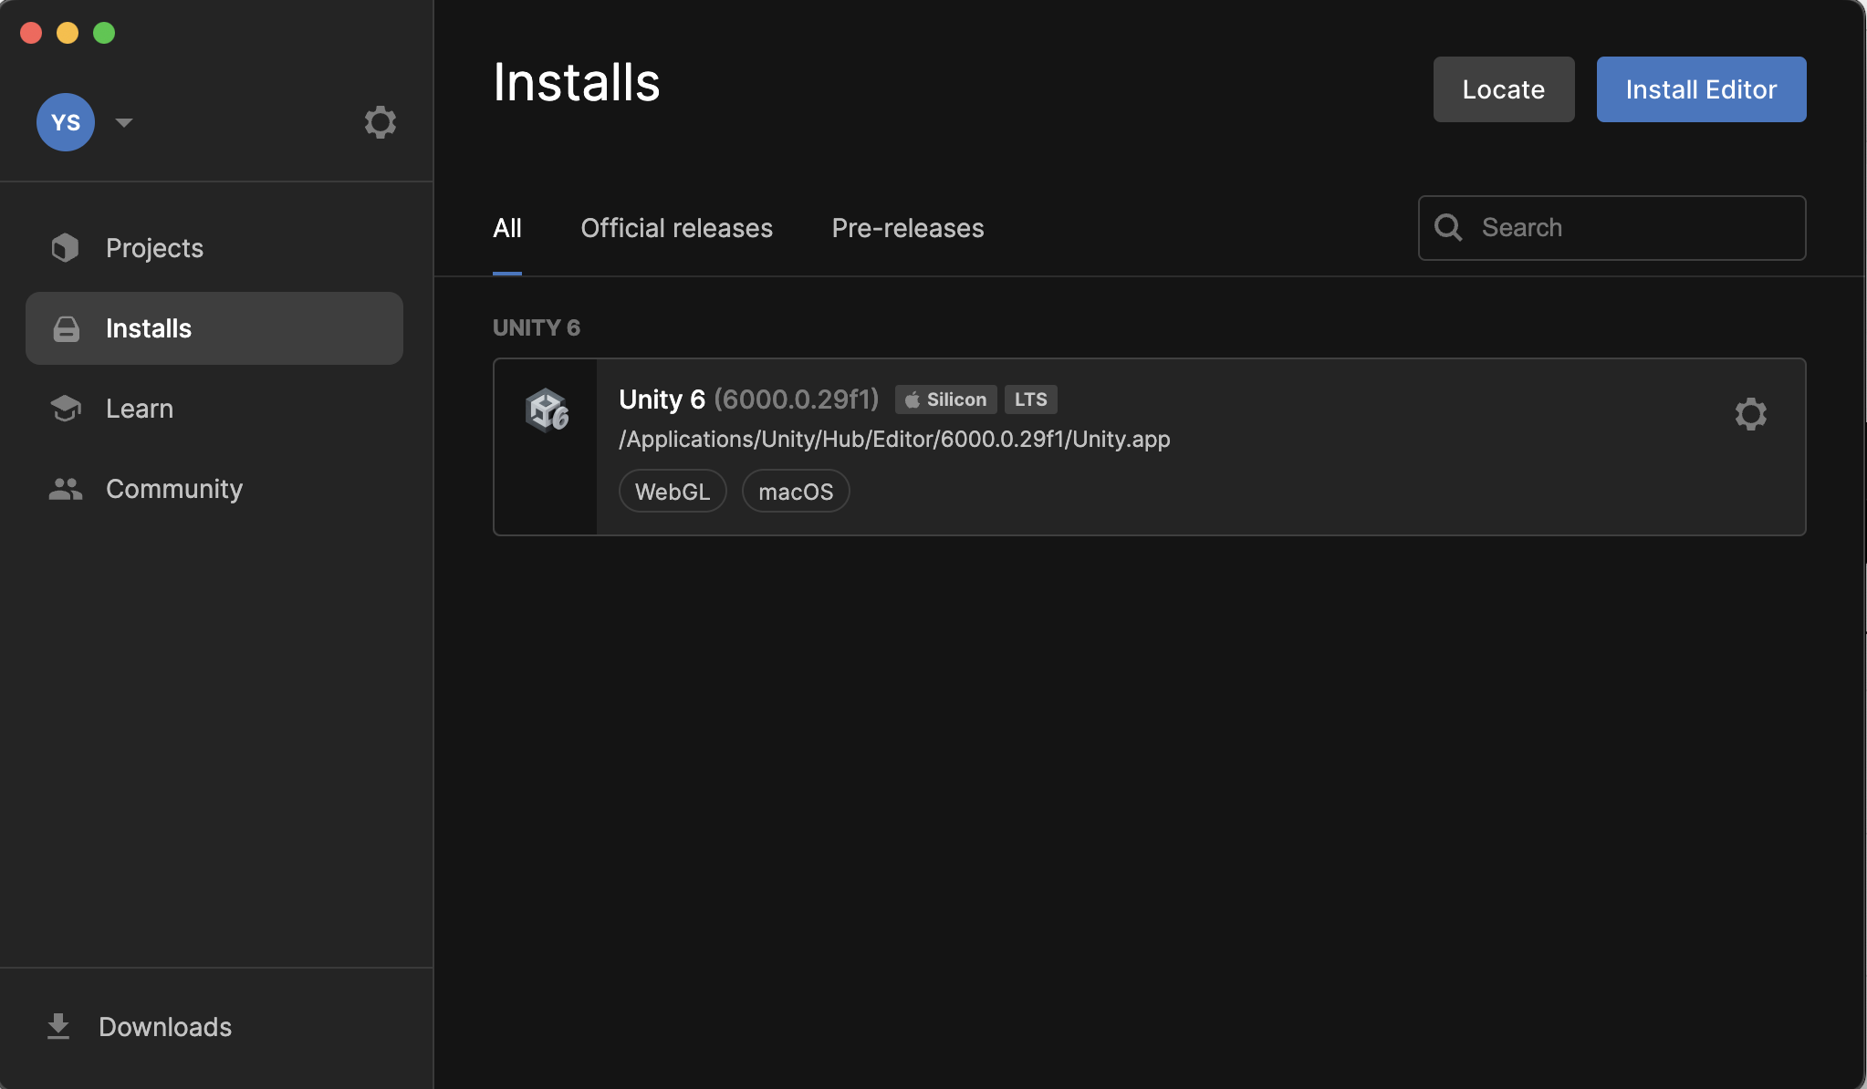The width and height of the screenshot is (1867, 1089).
Task: Open the Community section
Action: pos(214,489)
